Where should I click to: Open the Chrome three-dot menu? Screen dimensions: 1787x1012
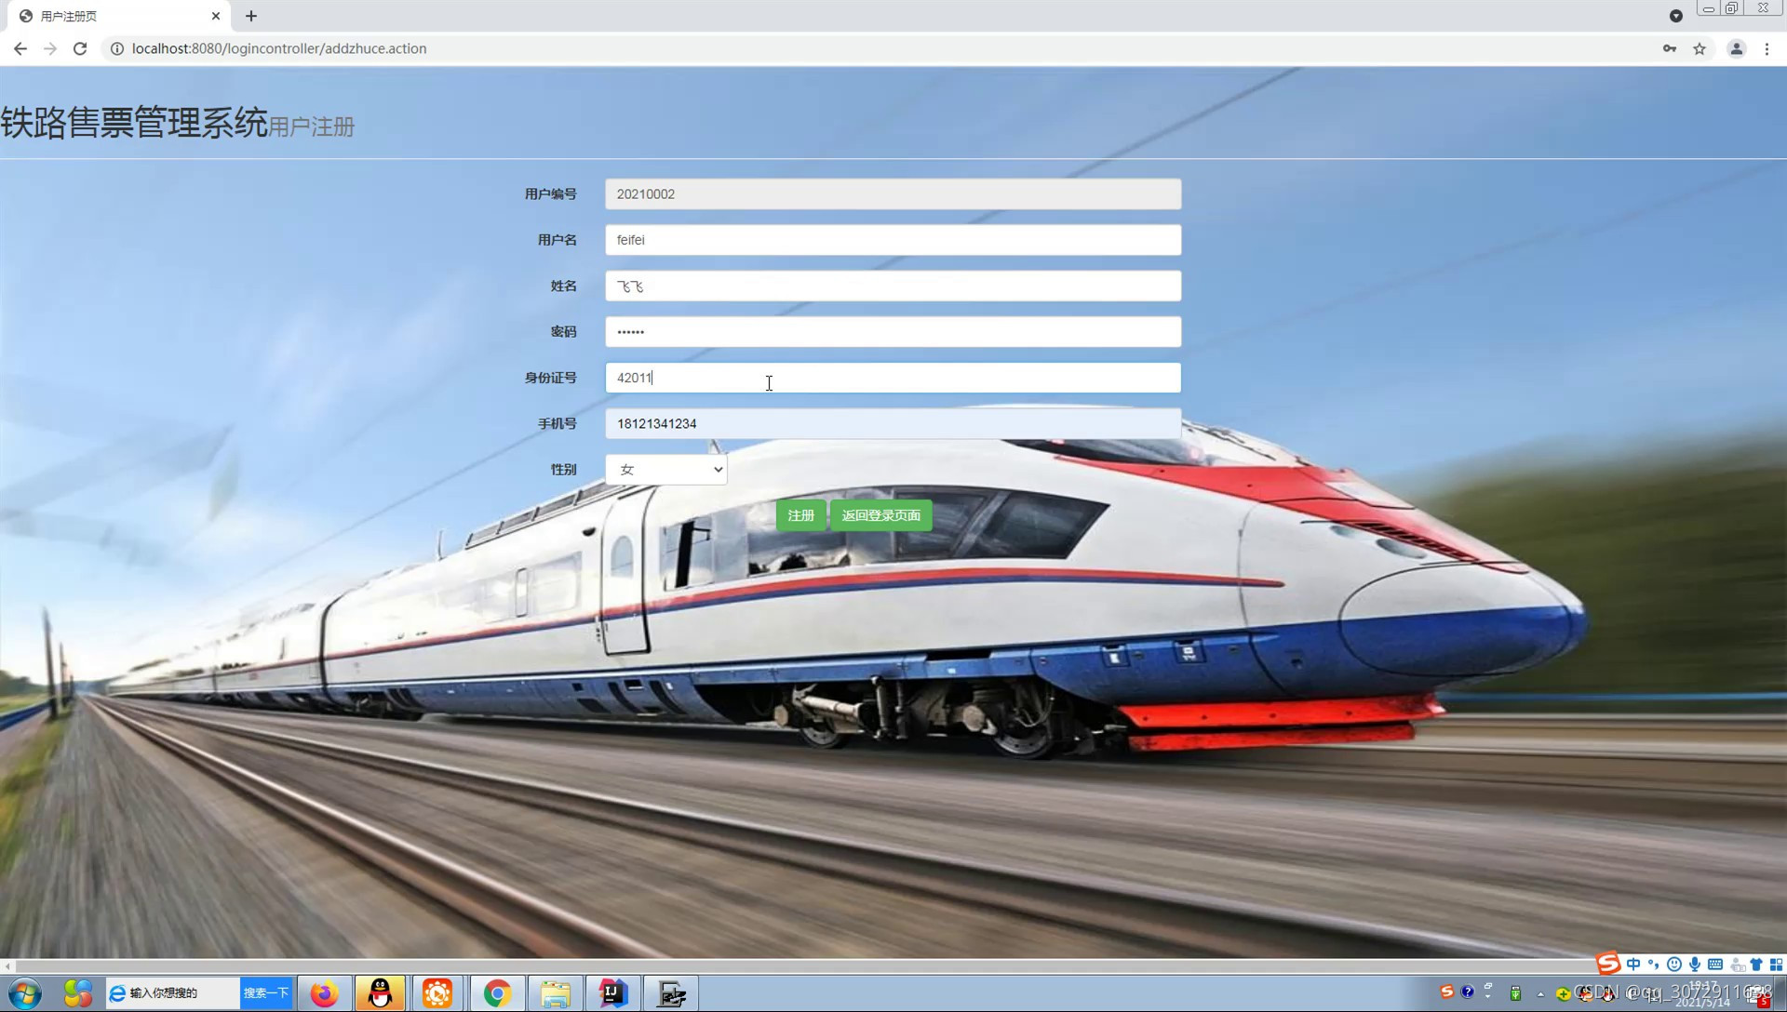[x=1767, y=48]
